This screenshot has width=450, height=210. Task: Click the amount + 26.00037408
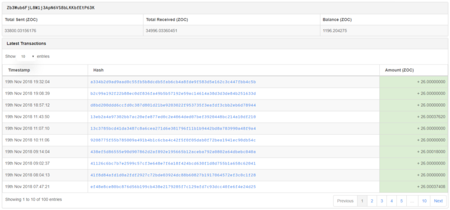tap(431, 187)
